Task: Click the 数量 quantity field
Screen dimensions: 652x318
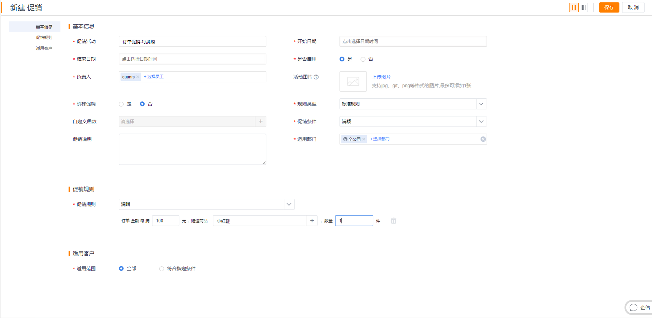Action: tap(354, 221)
